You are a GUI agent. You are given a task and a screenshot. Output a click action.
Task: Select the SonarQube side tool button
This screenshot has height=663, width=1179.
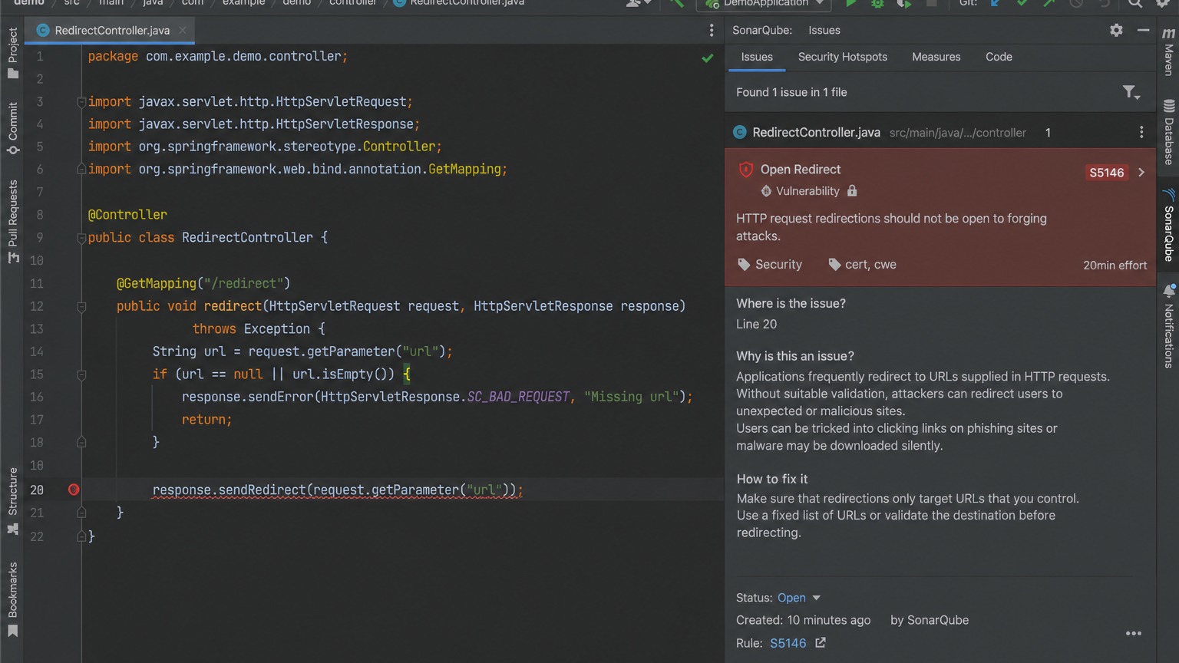coord(1168,226)
